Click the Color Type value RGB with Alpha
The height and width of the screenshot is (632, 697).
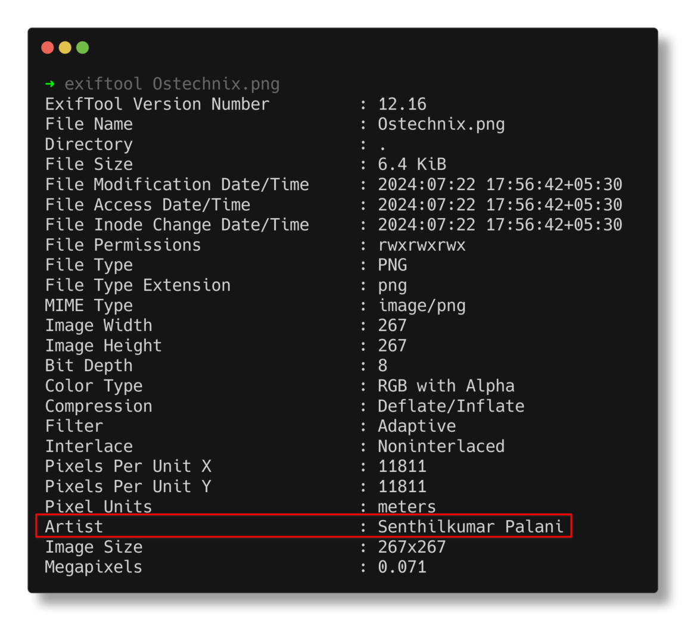446,386
